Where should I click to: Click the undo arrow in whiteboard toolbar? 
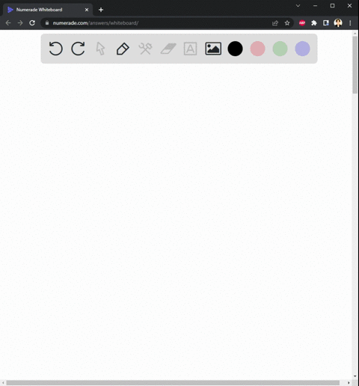[55, 49]
